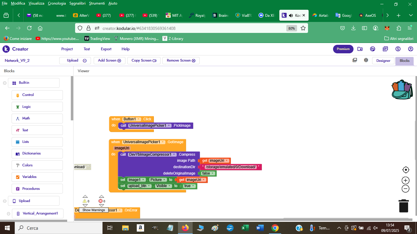Collapse the Built-in blocks tree
Viewport: 417px width, 234px height.
click(x=5, y=83)
